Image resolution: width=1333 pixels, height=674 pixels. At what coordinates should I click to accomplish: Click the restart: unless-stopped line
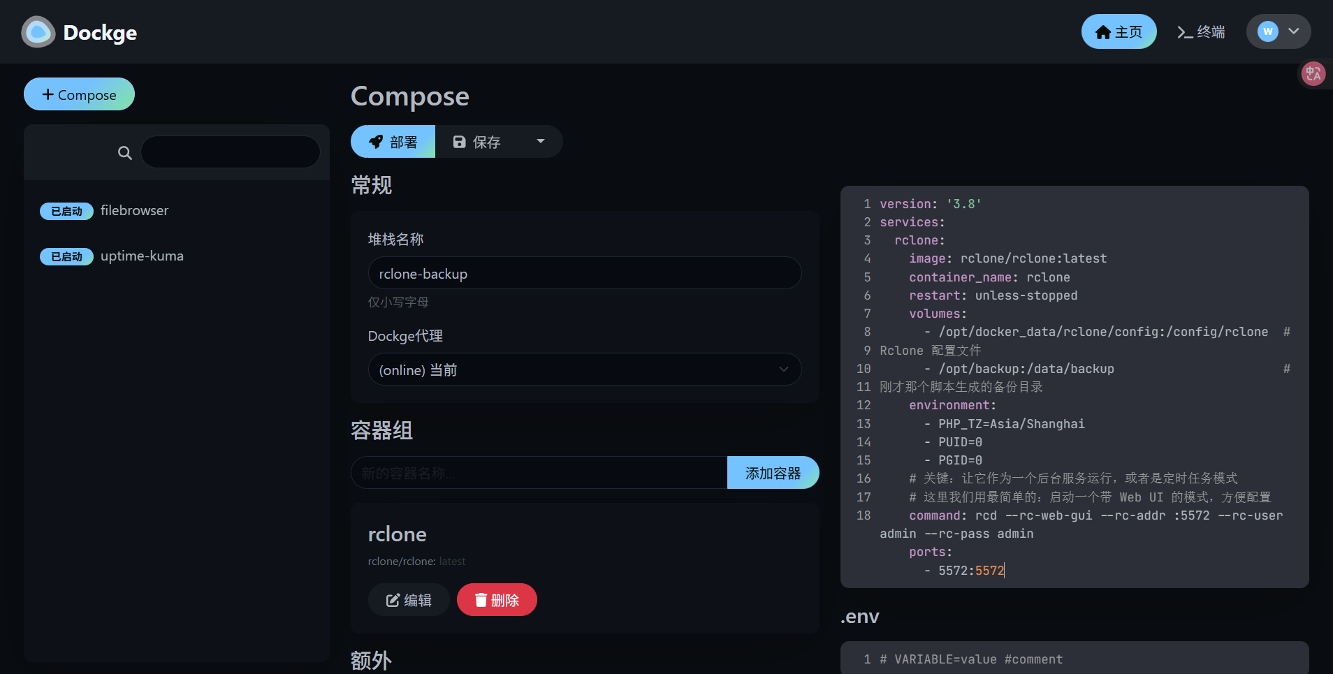(993, 295)
